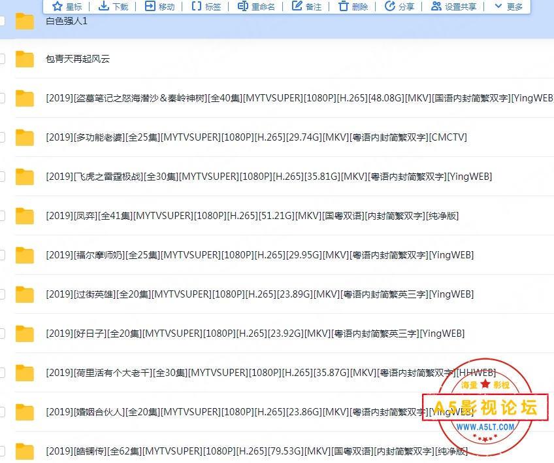The width and height of the screenshot is (554, 463).
Task: Toggle checkbox for 福尔摩师奶 row
Action: (2, 256)
